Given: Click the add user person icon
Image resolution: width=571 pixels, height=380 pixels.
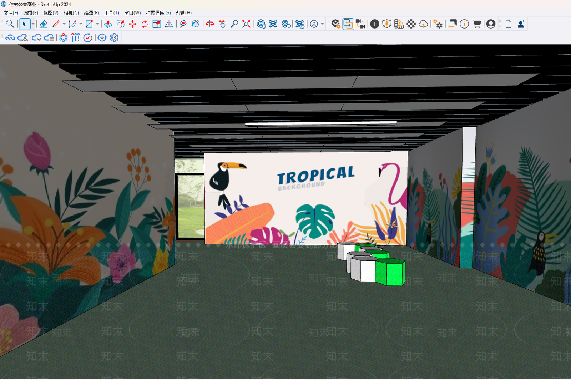Looking at the screenshot, I should pos(521,24).
